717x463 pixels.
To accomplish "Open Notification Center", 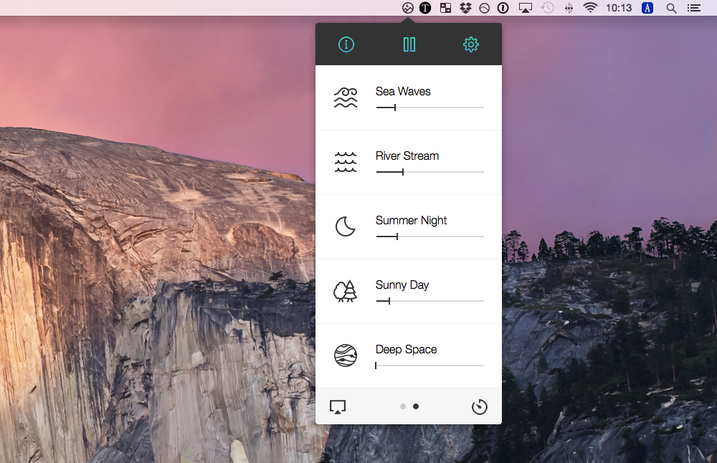I will point(693,8).
